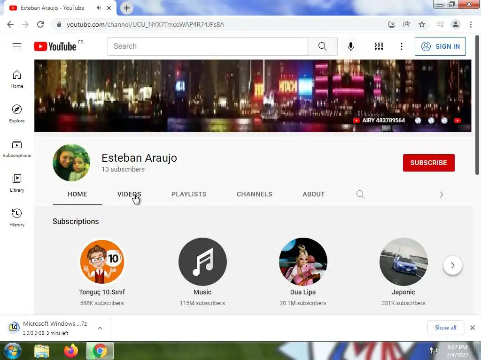Viewport: 481px width, 360px height.
Task: Open the YouTube apps grid
Action: (379, 46)
